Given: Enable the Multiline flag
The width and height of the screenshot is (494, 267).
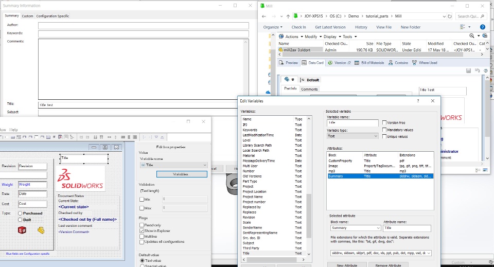Looking at the screenshot, I should (x=142, y=237).
